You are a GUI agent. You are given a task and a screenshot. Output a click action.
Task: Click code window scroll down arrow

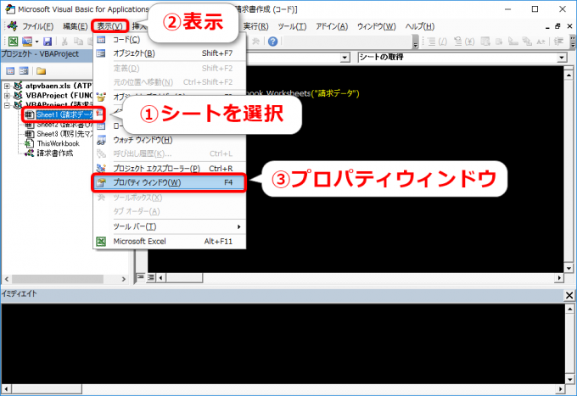click(x=569, y=268)
